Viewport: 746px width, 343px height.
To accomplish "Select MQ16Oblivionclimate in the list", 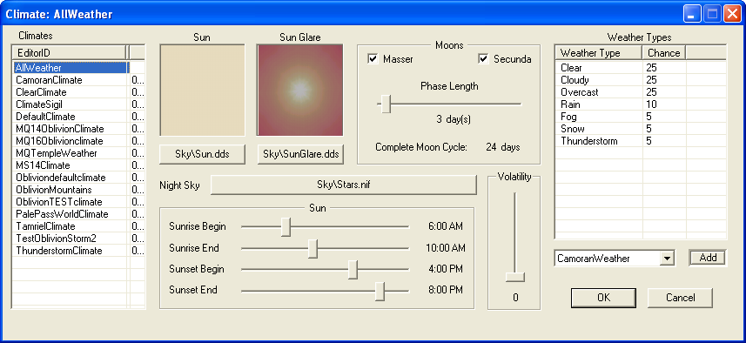I will click(78, 141).
